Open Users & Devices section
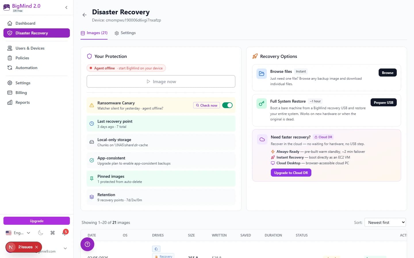Viewport: 414px width, 258px height. point(37,48)
